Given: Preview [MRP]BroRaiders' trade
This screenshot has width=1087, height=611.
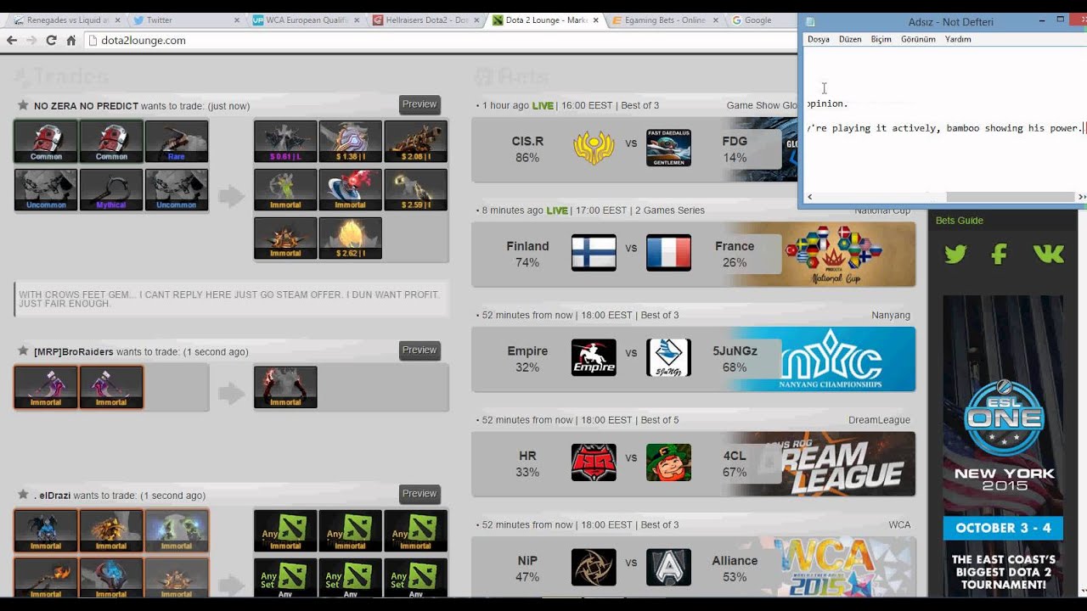Looking at the screenshot, I should 420,350.
